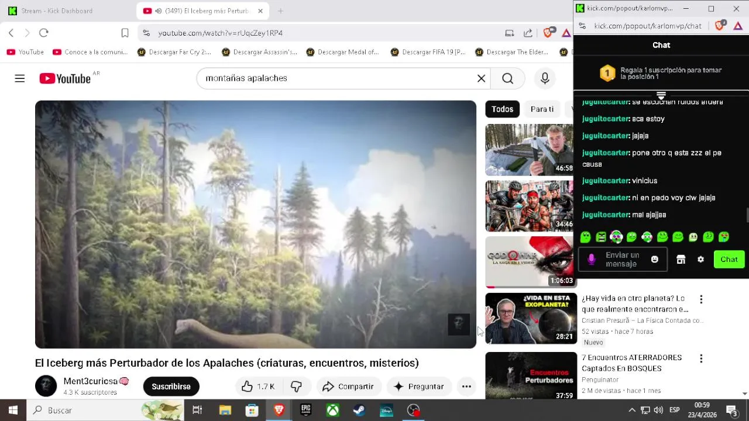Screen dimensions: 749x421
Task: Select the Para ti filter chip
Action: point(542,109)
